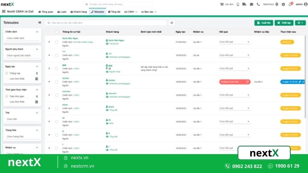Click the refresh icon beside search box
Image resolution: width=308 pixels, height=173 pixels.
click(x=172, y=23)
